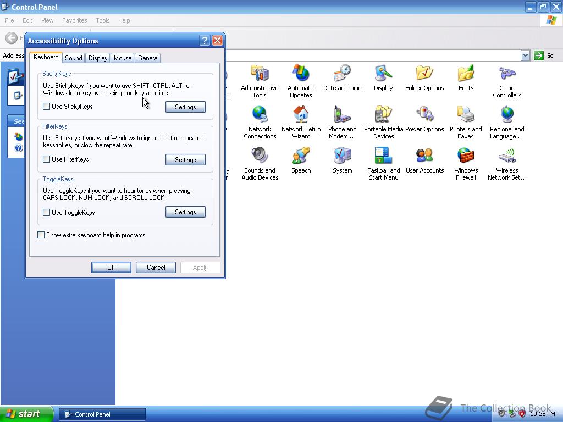The image size is (563, 422).
Task: Click the green Go arrow button
Action: coord(538,55)
